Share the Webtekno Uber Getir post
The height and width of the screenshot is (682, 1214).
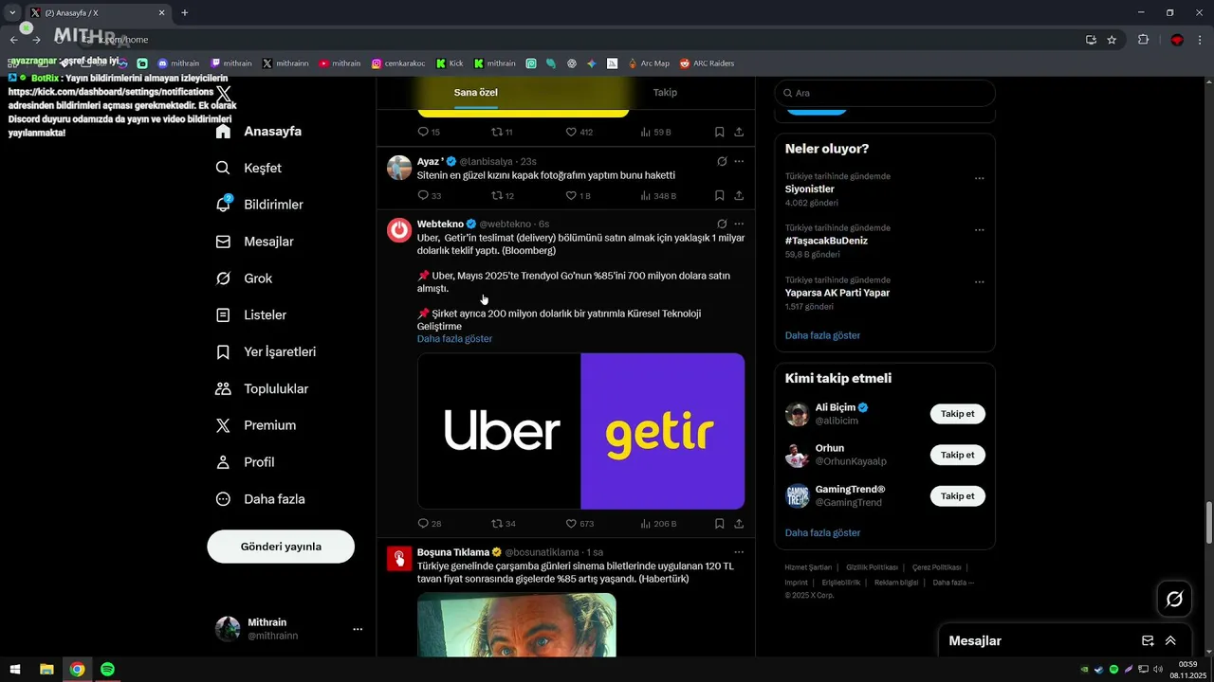point(739,524)
